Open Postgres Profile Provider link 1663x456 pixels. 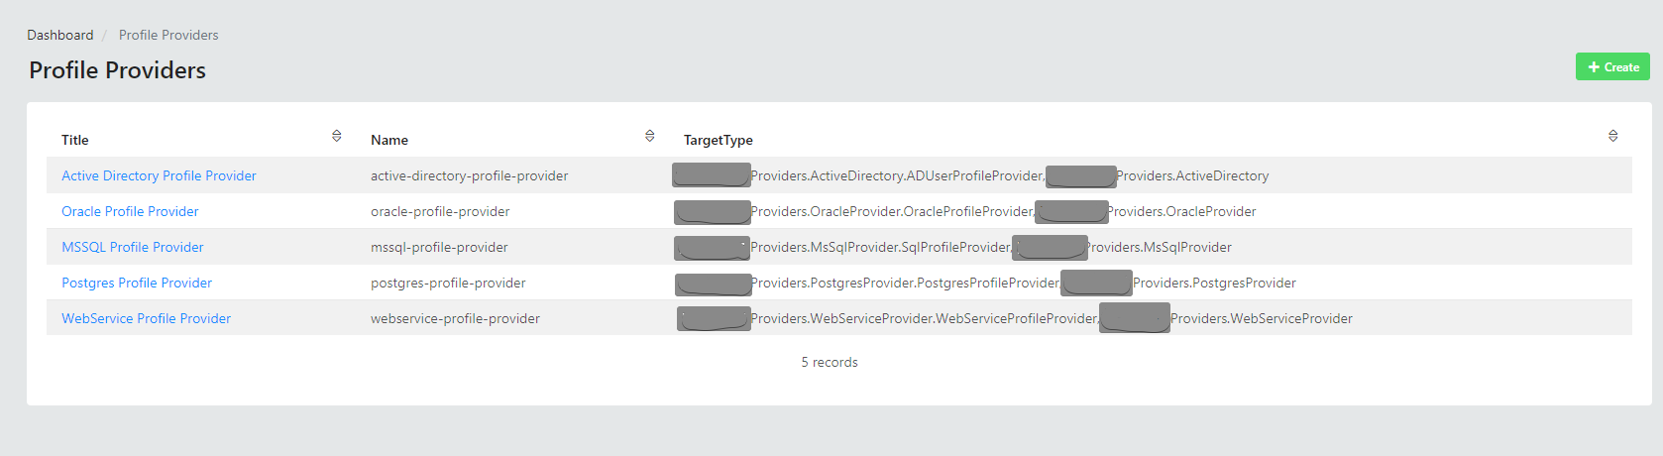tap(137, 283)
